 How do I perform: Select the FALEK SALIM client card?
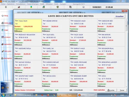pos(83,40)
